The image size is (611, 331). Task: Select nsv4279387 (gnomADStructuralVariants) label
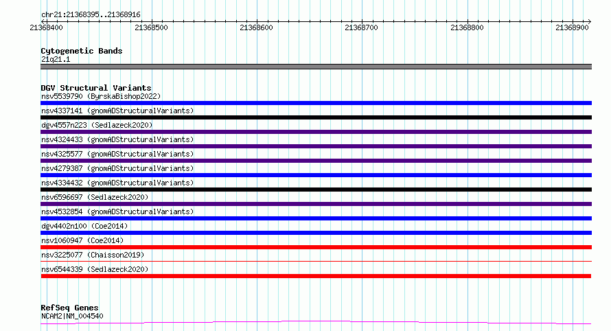(117, 168)
